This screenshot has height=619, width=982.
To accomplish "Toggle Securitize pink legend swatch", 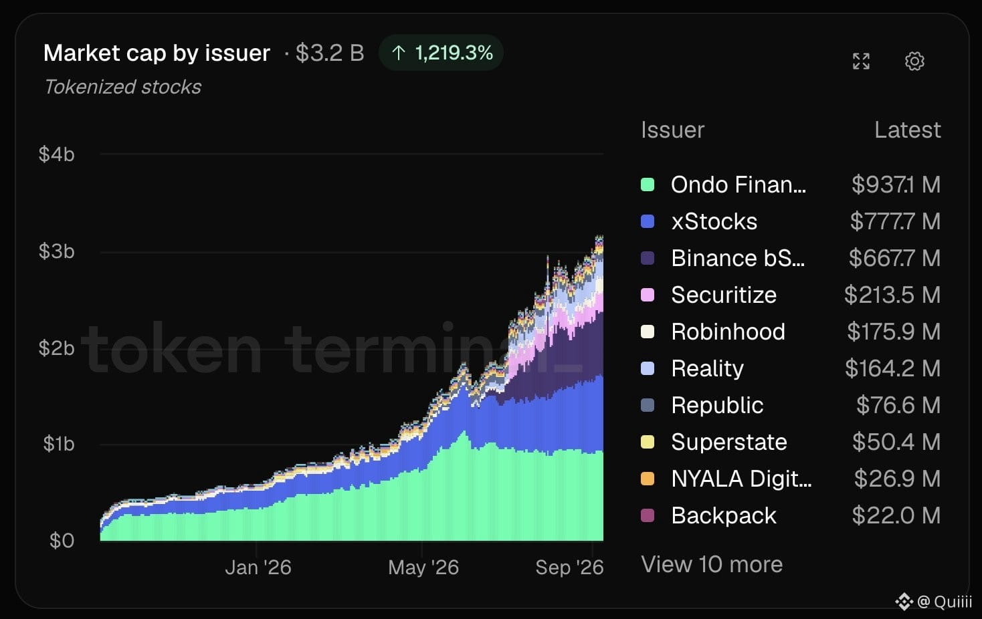I will tap(648, 295).
